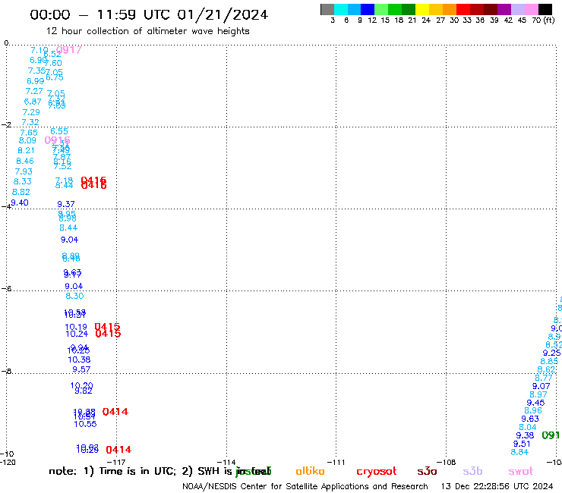Screen dimensions: 562x493
Task: Click the wave height value '8.09'
Action: click(27, 140)
